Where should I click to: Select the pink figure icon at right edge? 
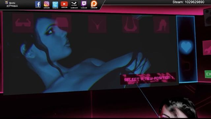point(207,48)
